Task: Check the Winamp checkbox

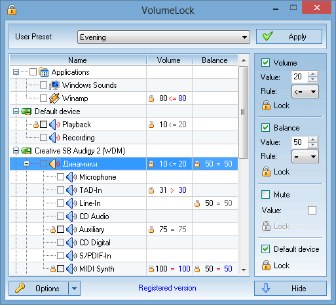Action: pos(43,98)
